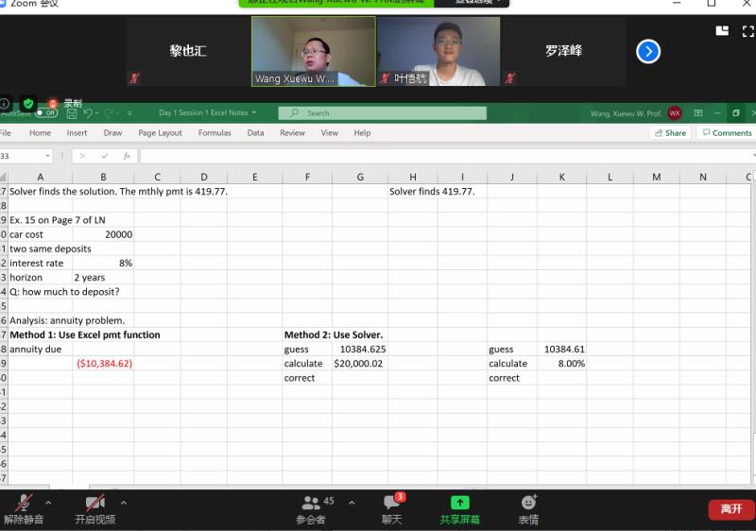Screen dimensions: 756x531
Task: Click the Excel Search box
Action: point(383,113)
